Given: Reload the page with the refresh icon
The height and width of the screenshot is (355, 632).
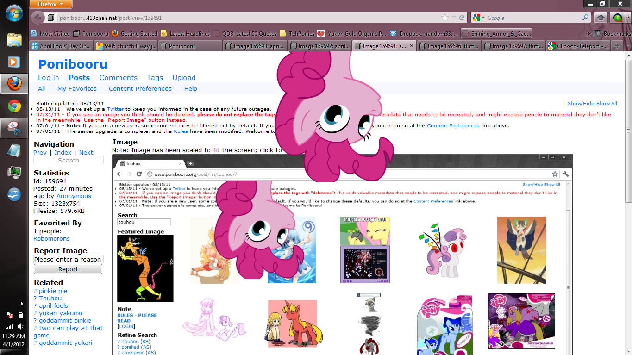Looking at the screenshot, I should (x=462, y=18).
